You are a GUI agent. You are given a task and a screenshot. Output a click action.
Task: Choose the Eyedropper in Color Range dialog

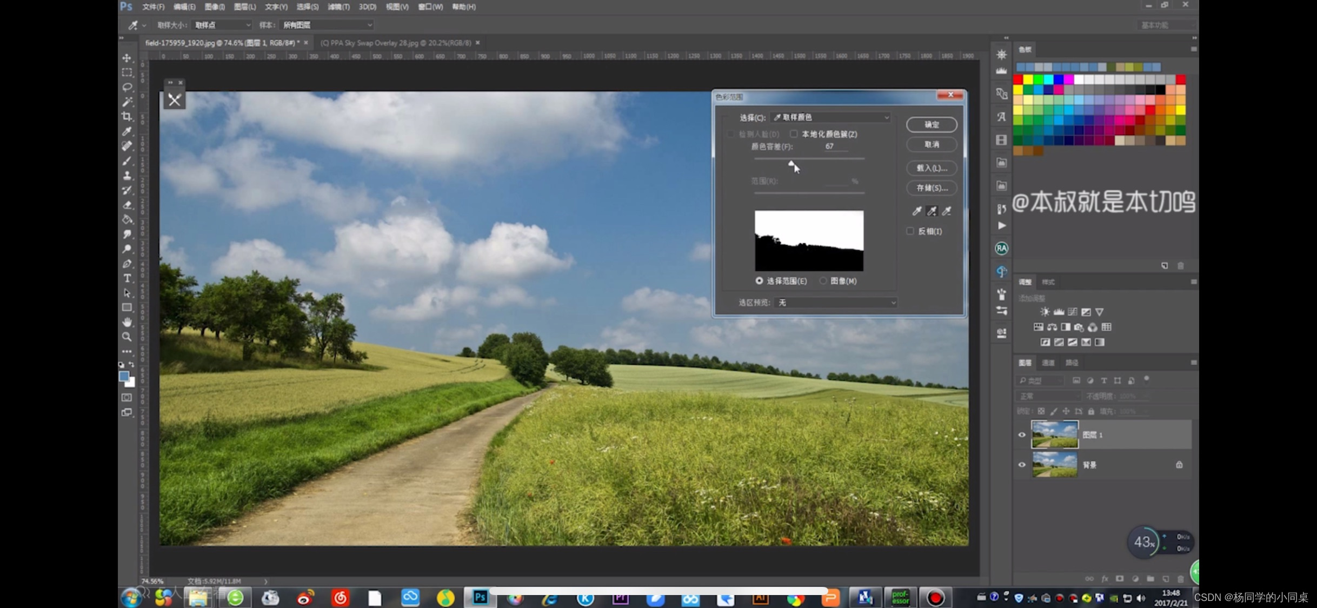pyautogui.click(x=917, y=211)
